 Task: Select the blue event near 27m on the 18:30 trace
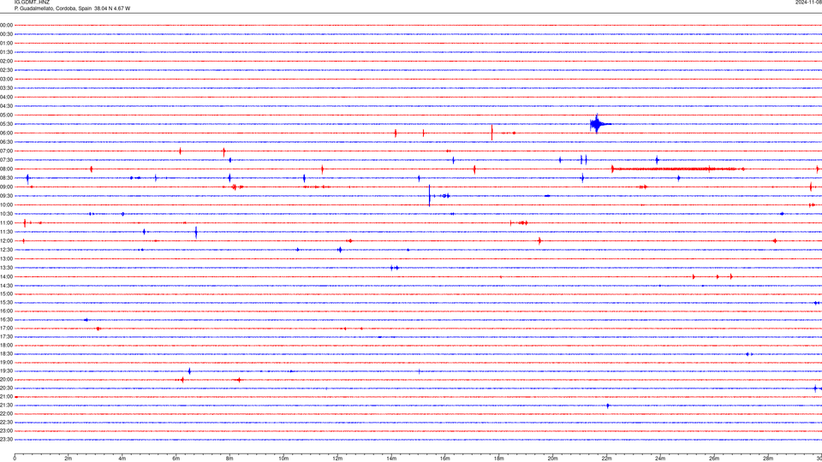(x=749, y=354)
